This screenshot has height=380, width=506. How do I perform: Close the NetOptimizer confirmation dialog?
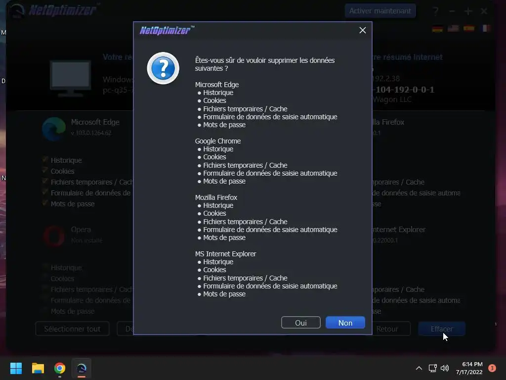point(362,30)
